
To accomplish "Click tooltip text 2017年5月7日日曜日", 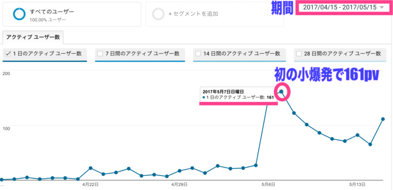I will click(x=223, y=91).
